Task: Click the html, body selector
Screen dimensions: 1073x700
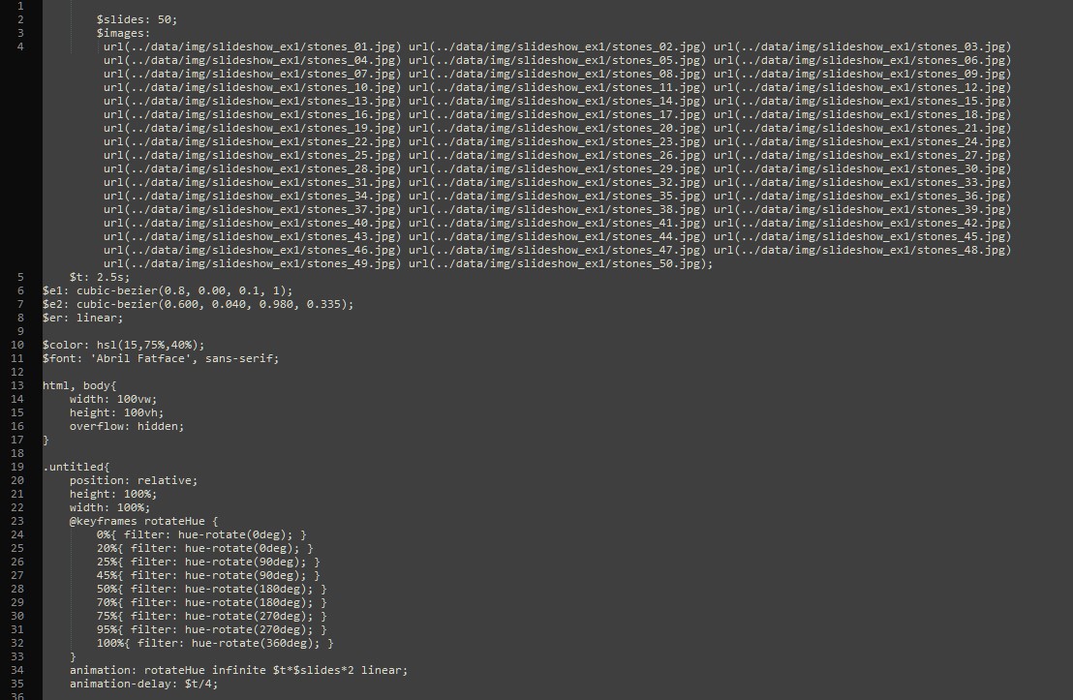Action: click(79, 385)
